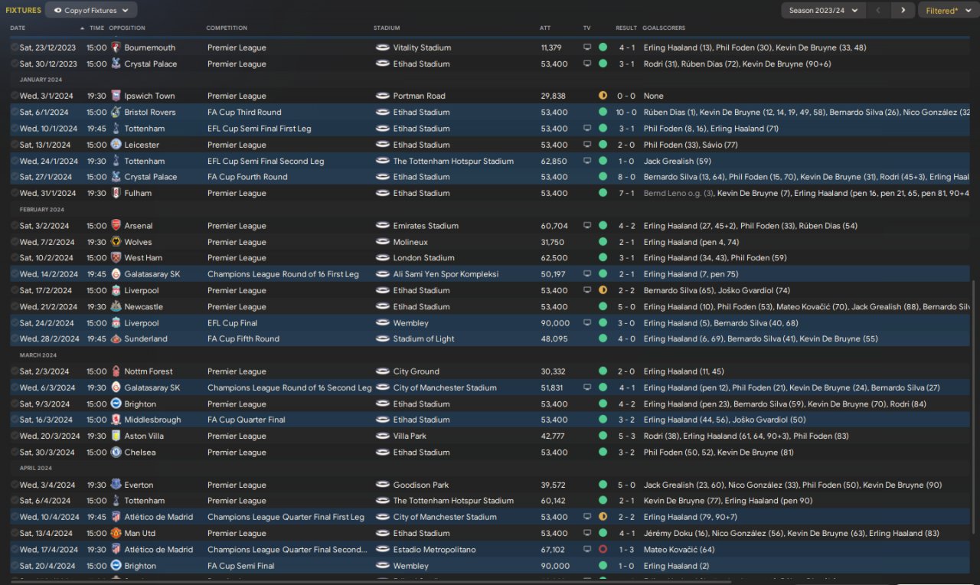Sort by the GOALSCORERS column header
Viewport: 980px width, 585px height.
[x=665, y=28]
